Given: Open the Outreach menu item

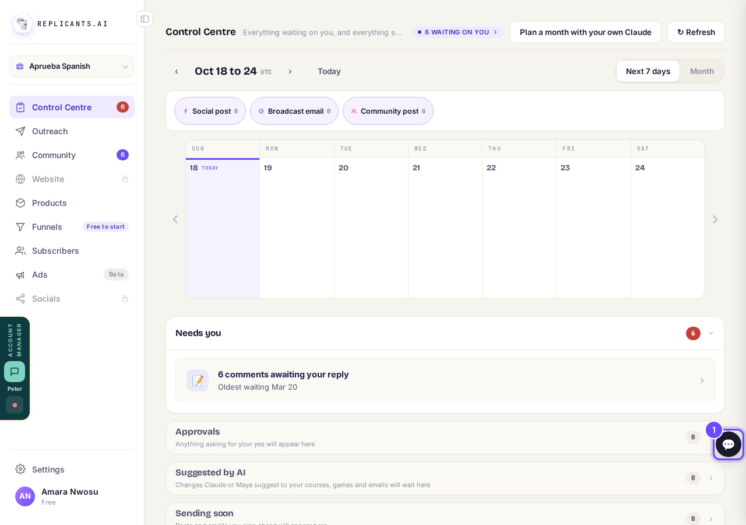Looking at the screenshot, I should point(72,131).
